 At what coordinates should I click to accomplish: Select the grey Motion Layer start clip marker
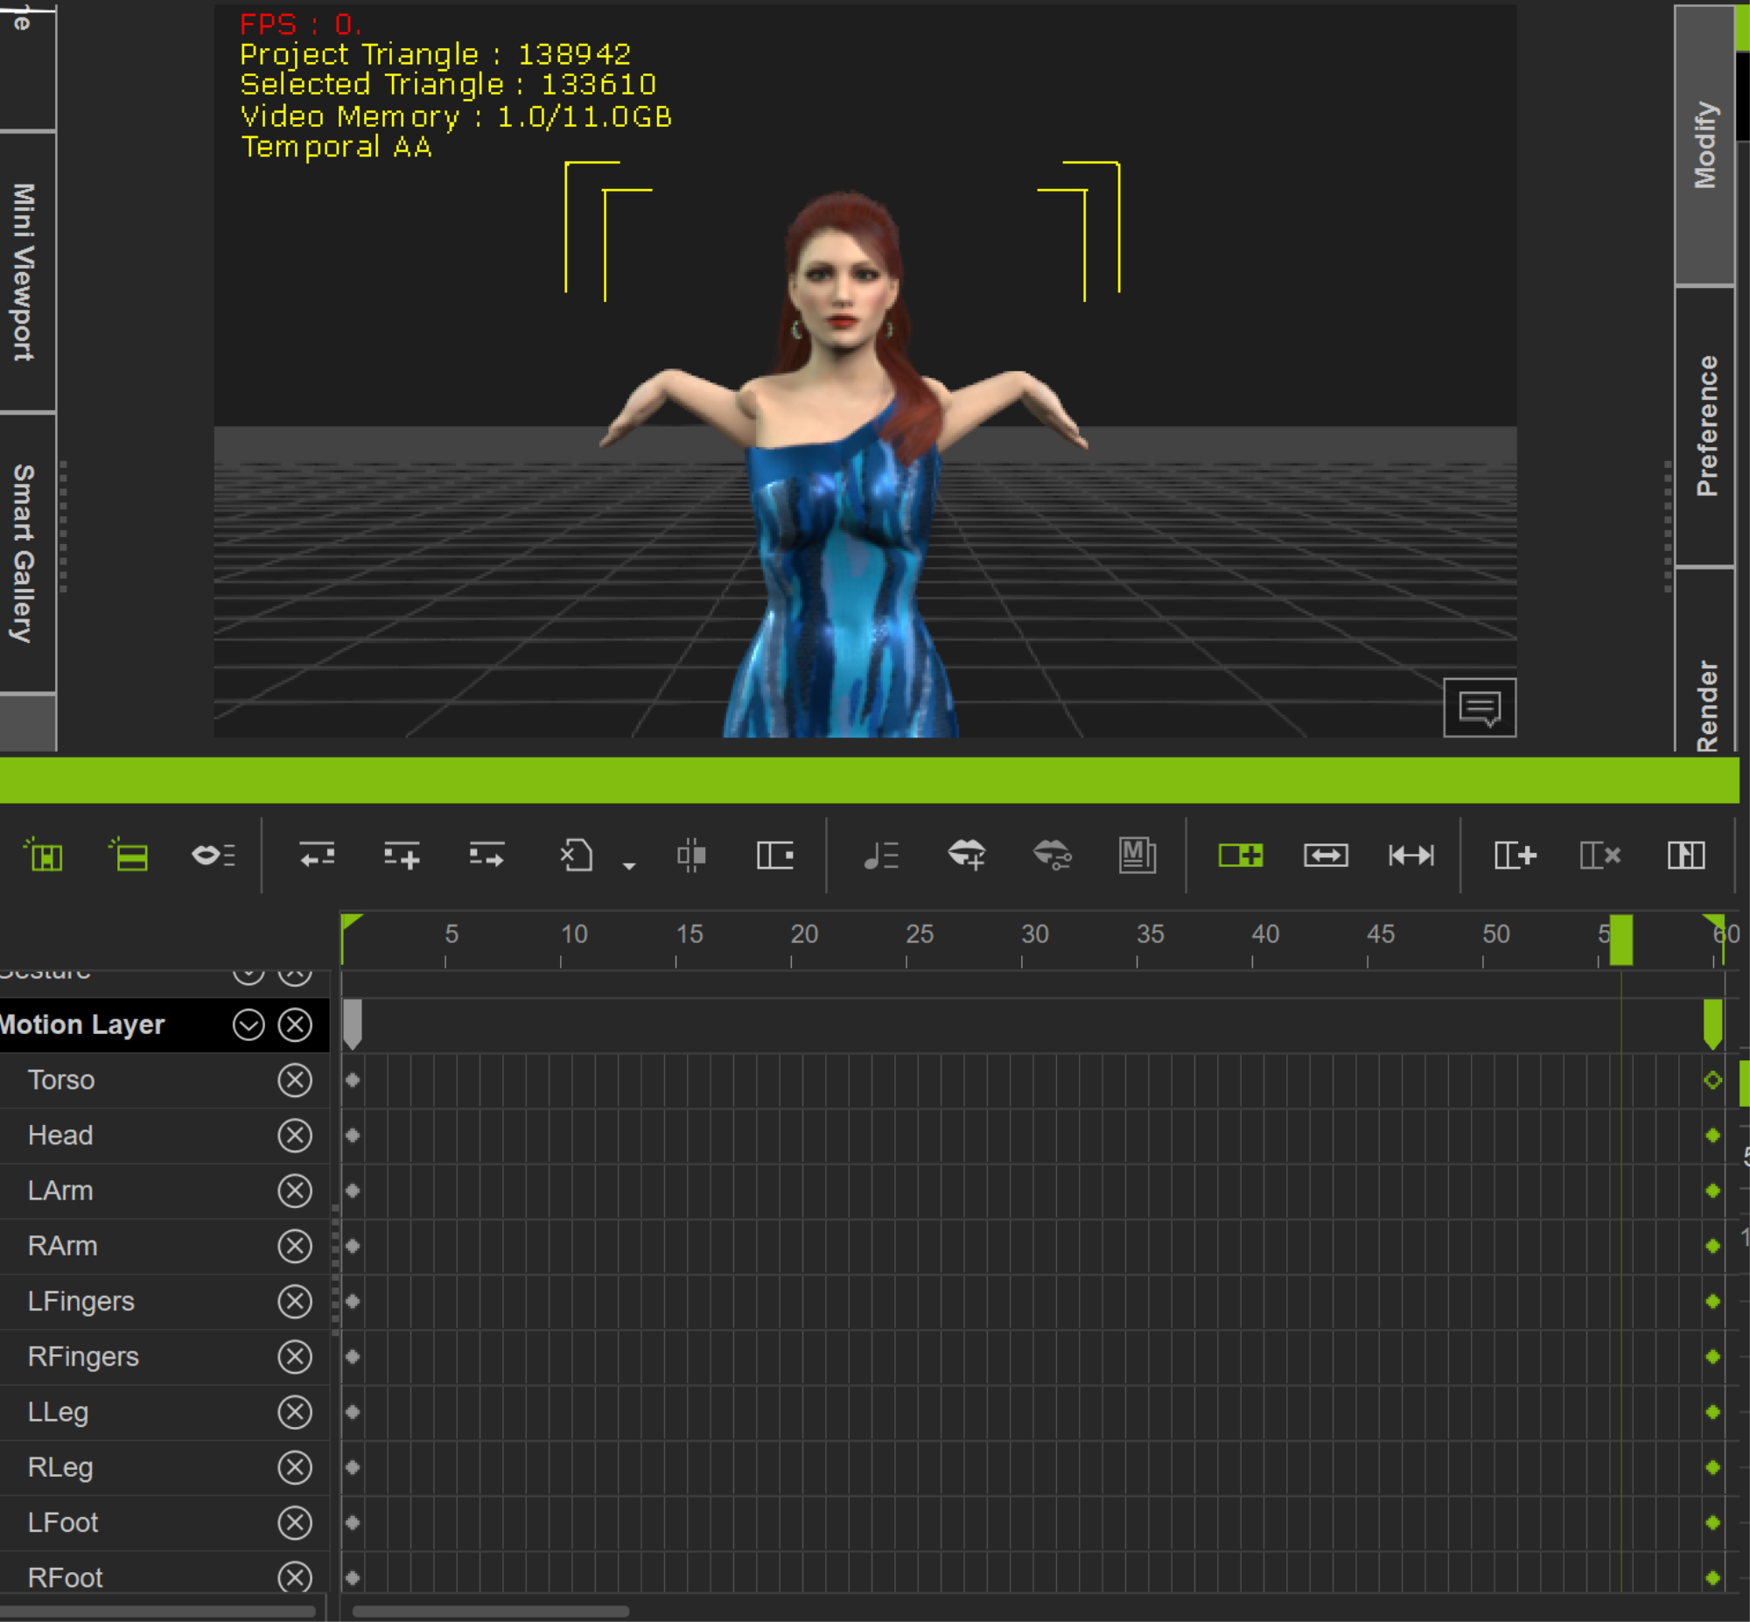click(353, 1024)
